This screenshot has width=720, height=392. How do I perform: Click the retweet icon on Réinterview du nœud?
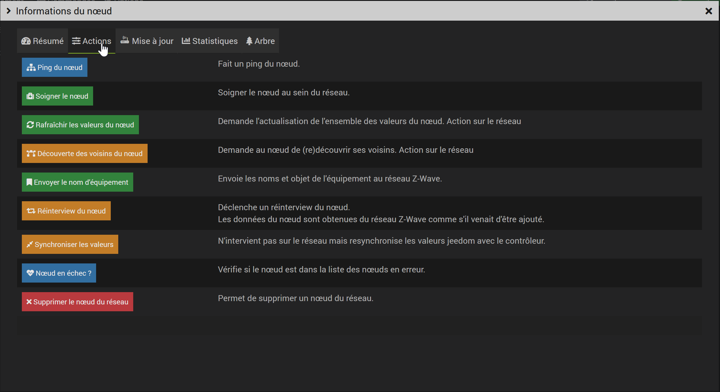coord(31,211)
